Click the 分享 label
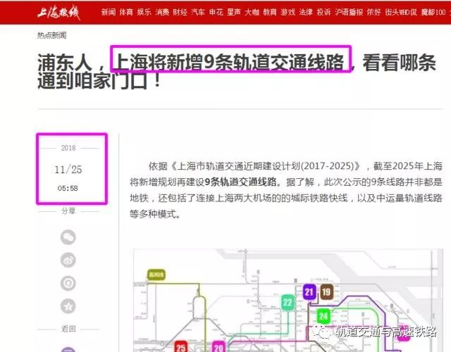Screen dimensions: 451x352 tap(68, 211)
